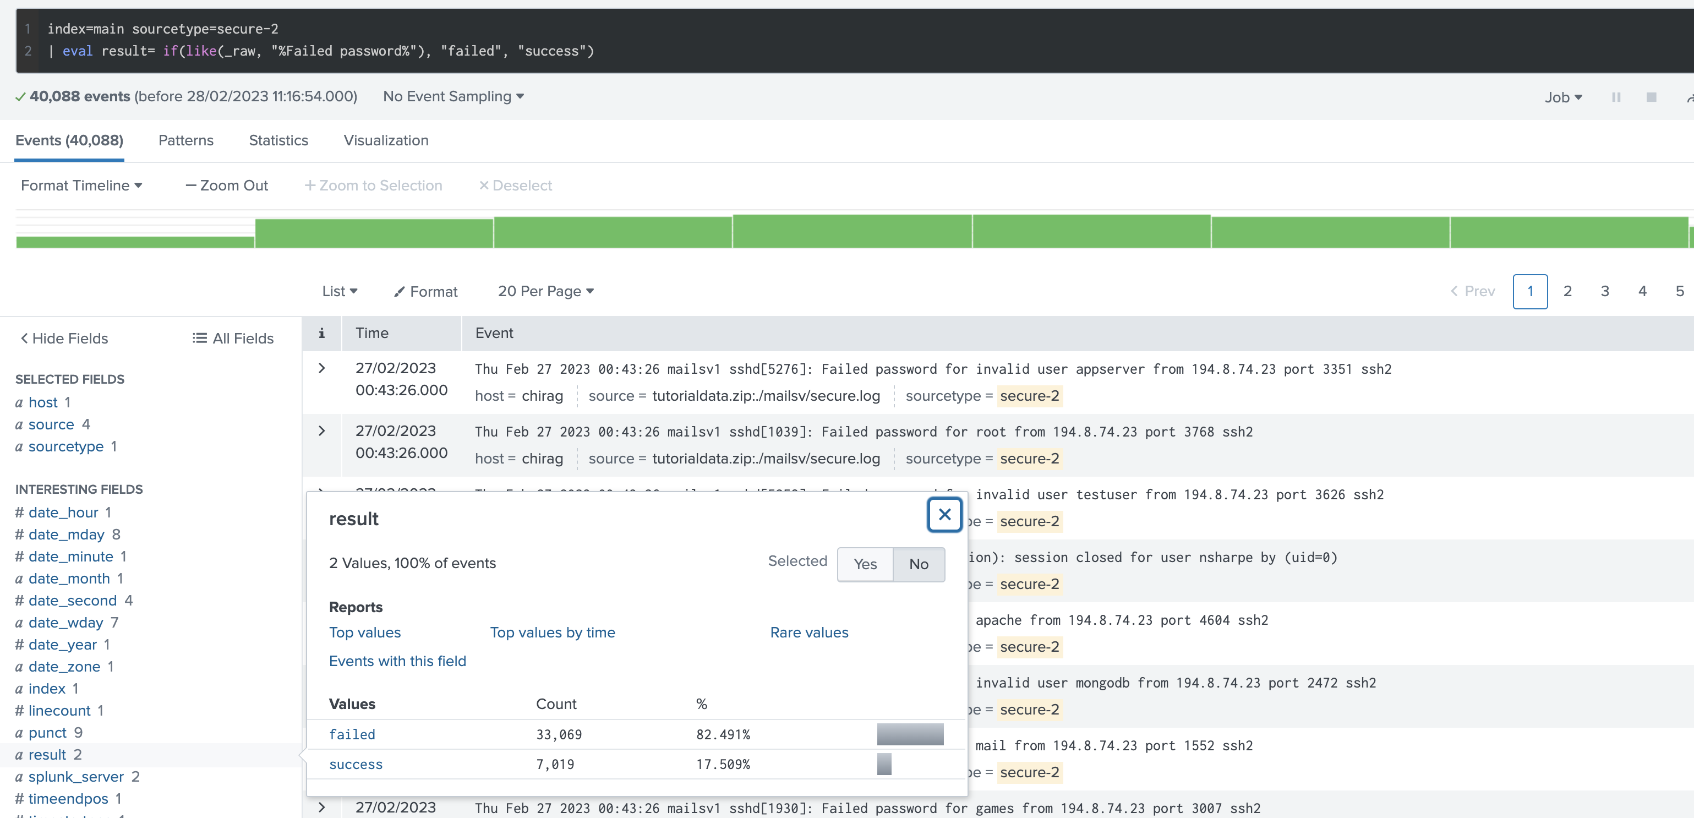Close the result field popup
The width and height of the screenshot is (1694, 818).
944,515
